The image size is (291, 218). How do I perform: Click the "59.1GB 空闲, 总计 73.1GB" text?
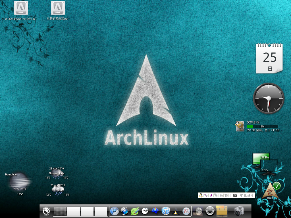click(263, 130)
